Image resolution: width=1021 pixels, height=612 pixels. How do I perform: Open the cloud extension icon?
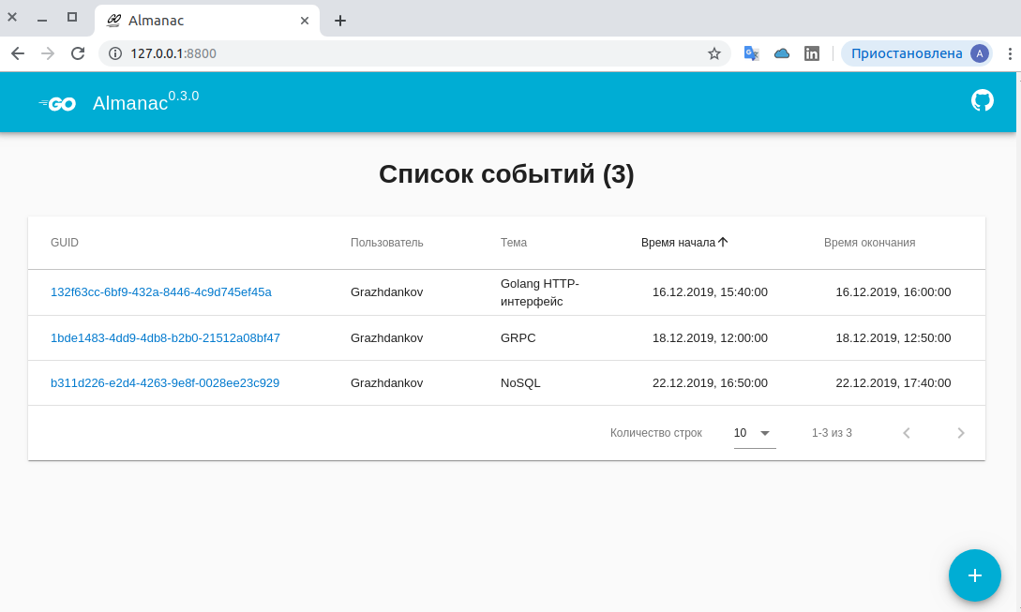(x=781, y=53)
